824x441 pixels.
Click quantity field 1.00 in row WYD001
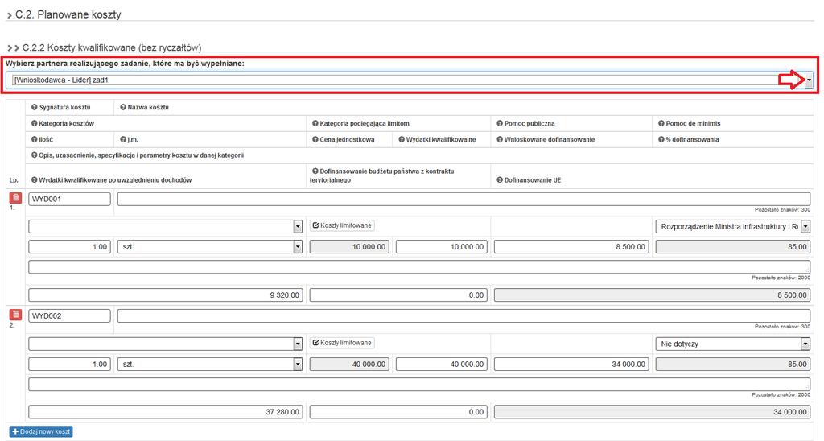tap(69, 246)
